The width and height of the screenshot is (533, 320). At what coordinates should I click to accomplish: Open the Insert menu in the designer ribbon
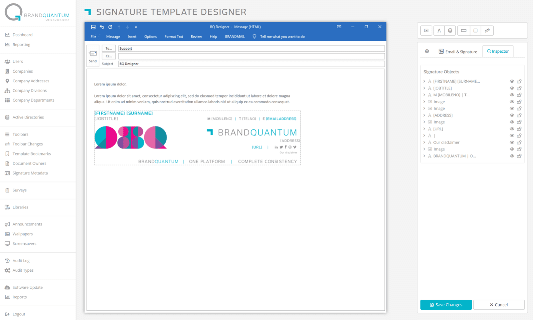pyautogui.click(x=132, y=37)
